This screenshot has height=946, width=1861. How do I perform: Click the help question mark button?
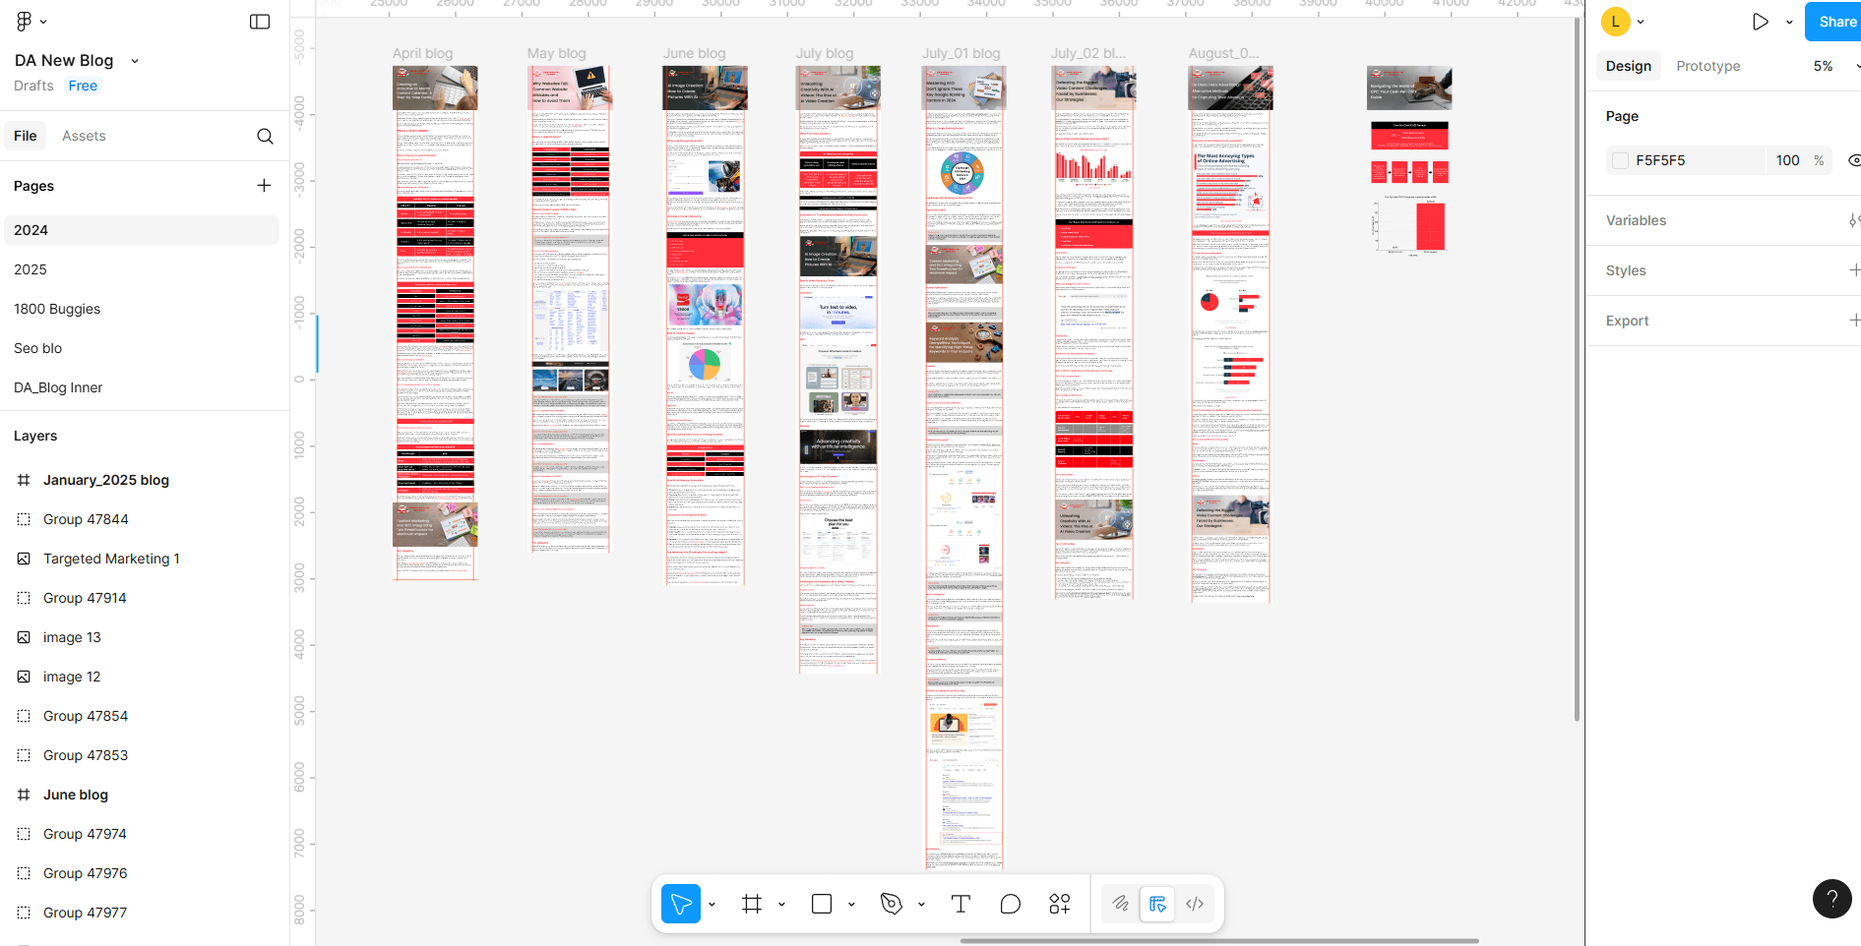(x=1831, y=898)
